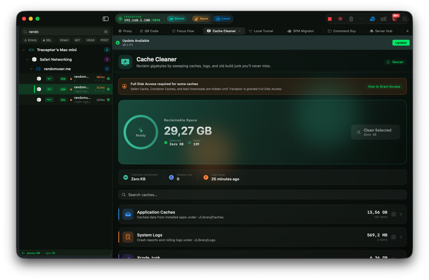Click the Update Available download icon
The height and width of the screenshot is (280, 429).
(118, 43)
